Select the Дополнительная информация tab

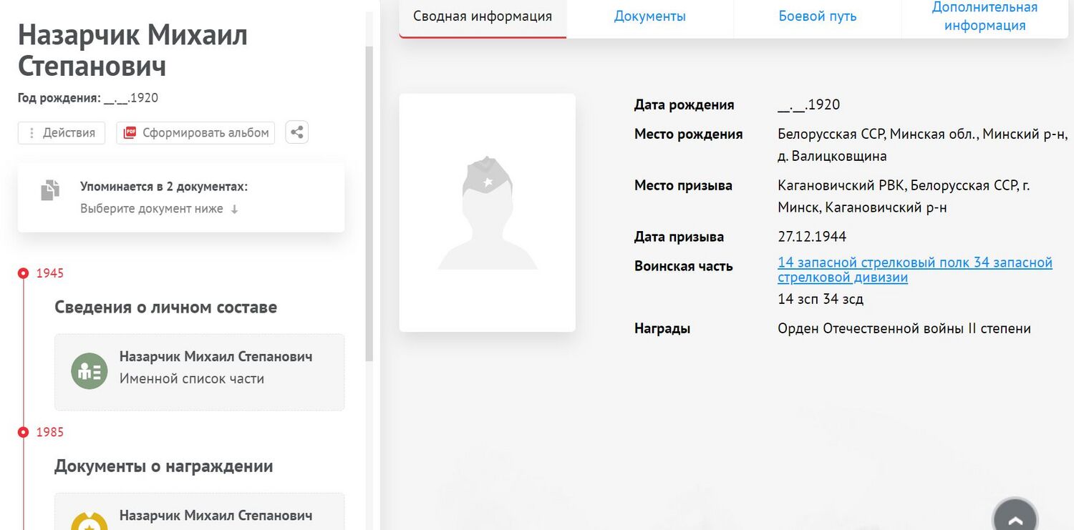tap(984, 16)
